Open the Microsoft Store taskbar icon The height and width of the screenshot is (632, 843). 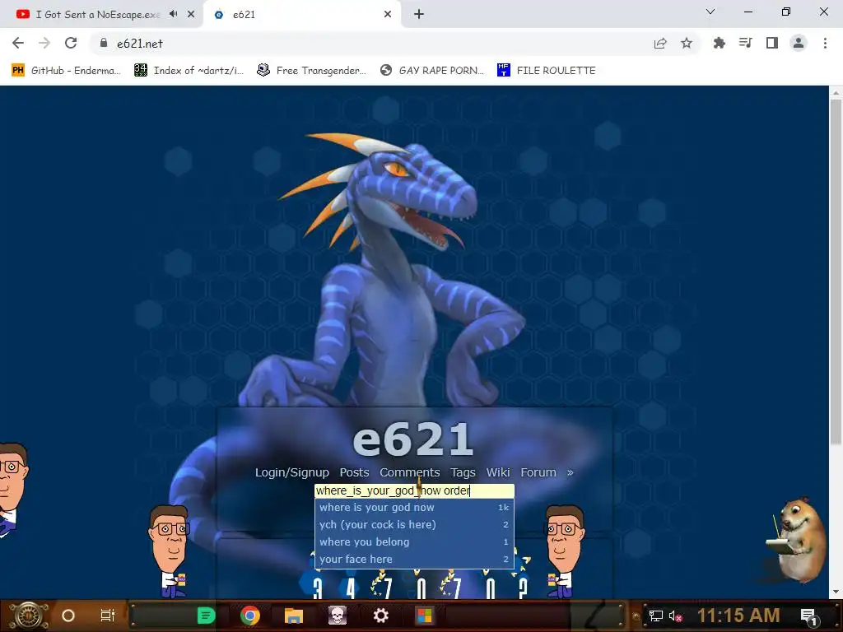425,616
